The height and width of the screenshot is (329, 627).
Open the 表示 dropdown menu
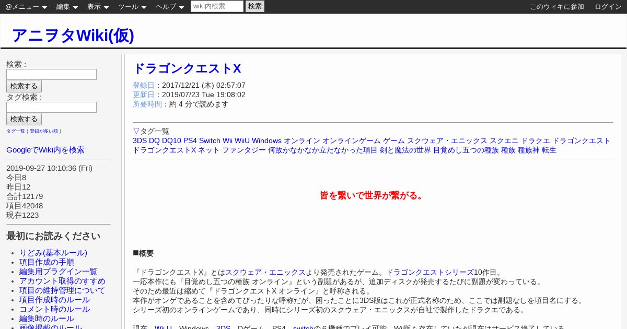click(98, 7)
